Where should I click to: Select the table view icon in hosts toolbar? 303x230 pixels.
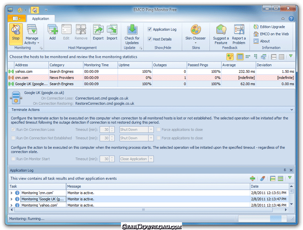click(240, 57)
